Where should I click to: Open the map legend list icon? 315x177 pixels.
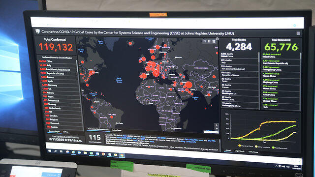pyautogui.click(x=209, y=41)
